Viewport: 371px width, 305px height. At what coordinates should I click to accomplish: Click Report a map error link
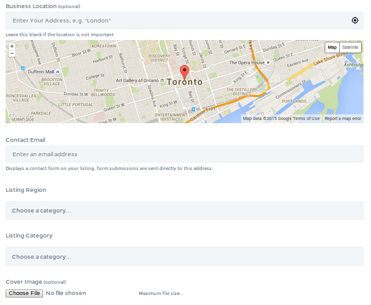pyautogui.click(x=343, y=118)
